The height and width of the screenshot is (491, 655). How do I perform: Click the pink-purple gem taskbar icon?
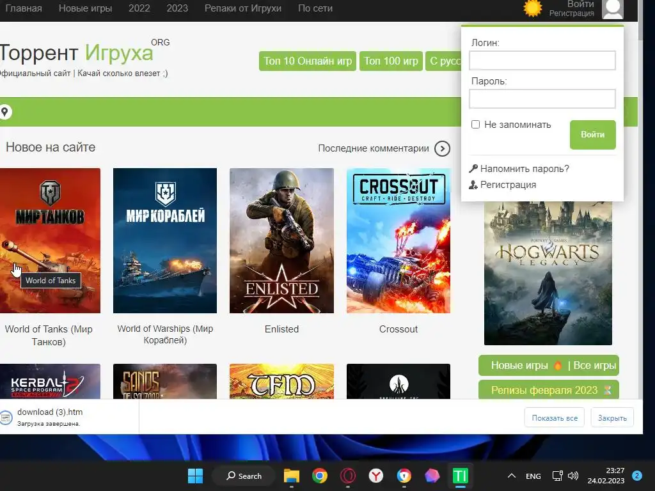[x=432, y=476]
